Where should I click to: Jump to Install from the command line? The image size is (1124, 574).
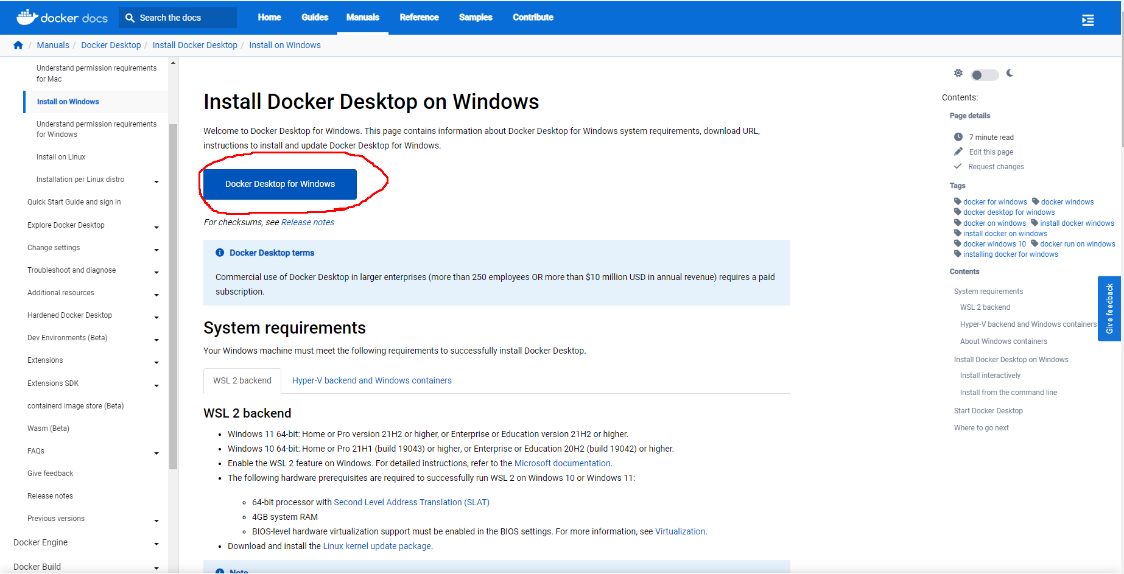click(x=1008, y=393)
